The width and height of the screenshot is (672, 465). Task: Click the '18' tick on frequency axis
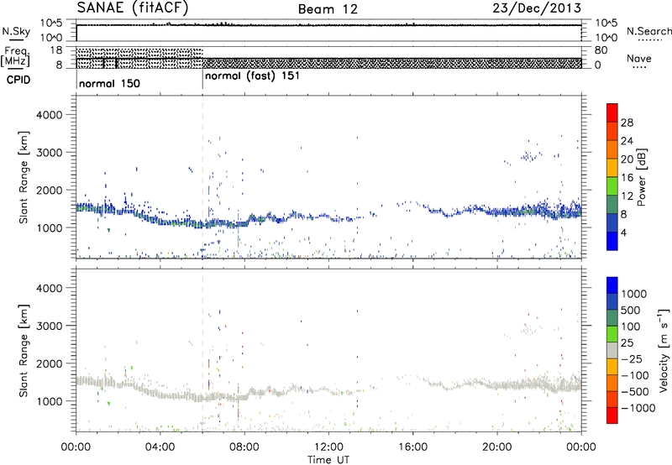[x=56, y=50]
